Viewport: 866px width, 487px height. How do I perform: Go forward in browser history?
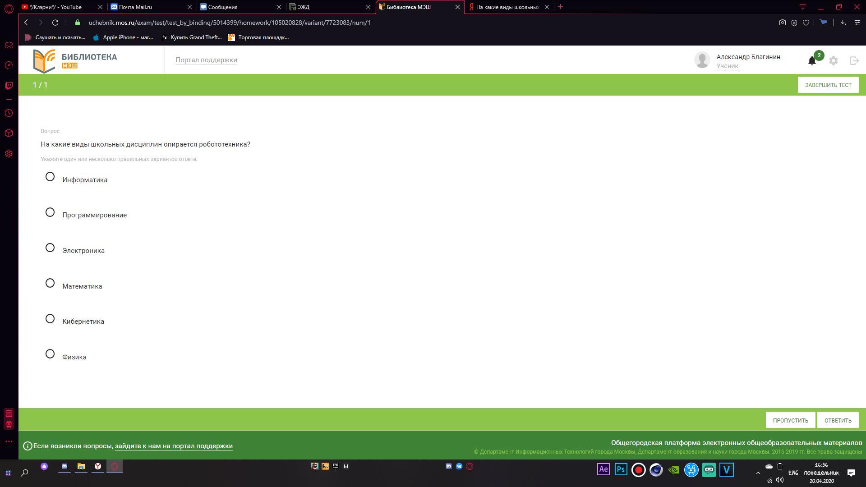tap(41, 23)
